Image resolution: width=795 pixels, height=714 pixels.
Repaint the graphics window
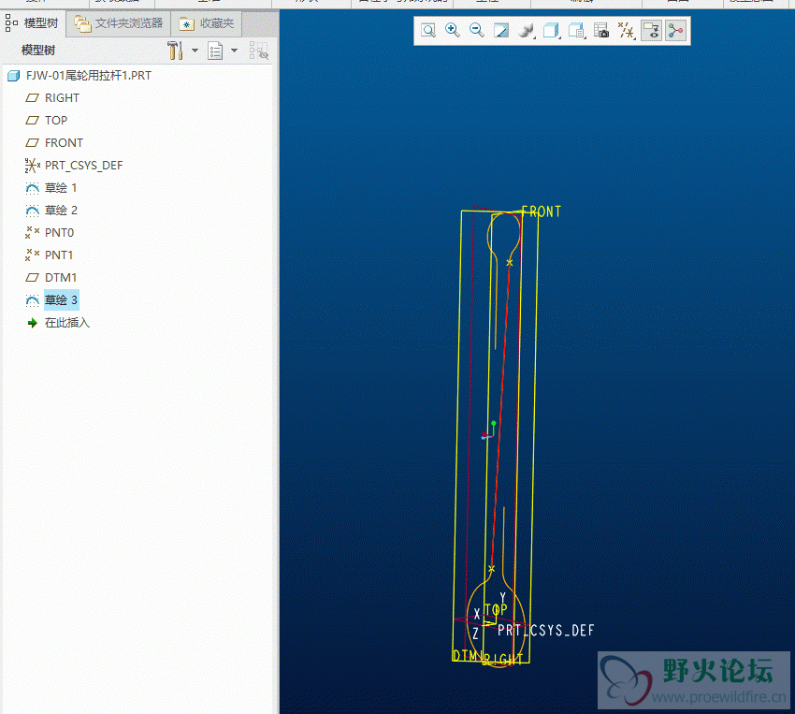[501, 31]
